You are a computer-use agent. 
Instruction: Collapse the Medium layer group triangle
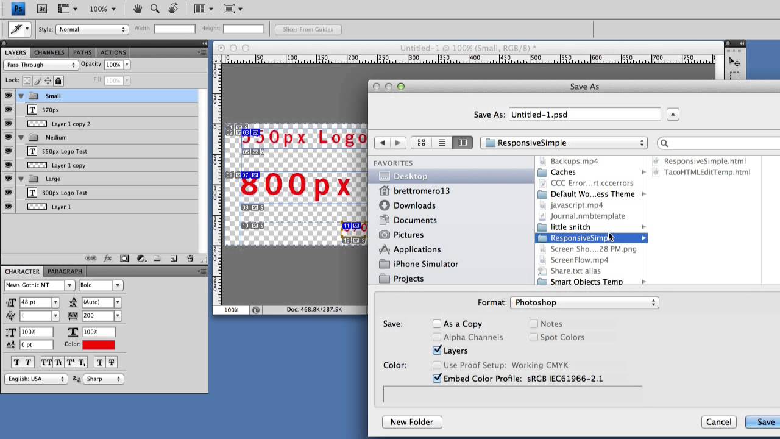pos(21,137)
